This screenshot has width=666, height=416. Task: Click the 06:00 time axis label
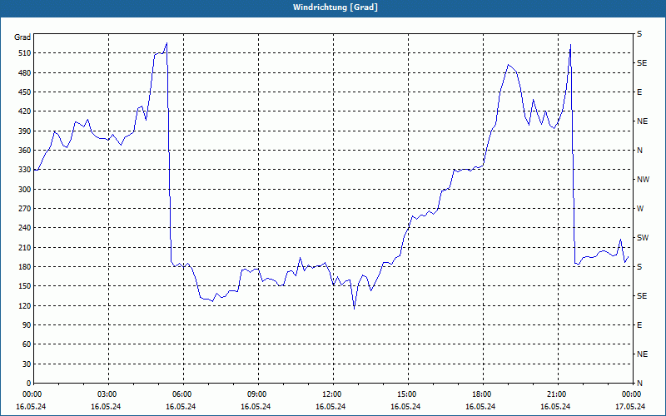pos(182,394)
